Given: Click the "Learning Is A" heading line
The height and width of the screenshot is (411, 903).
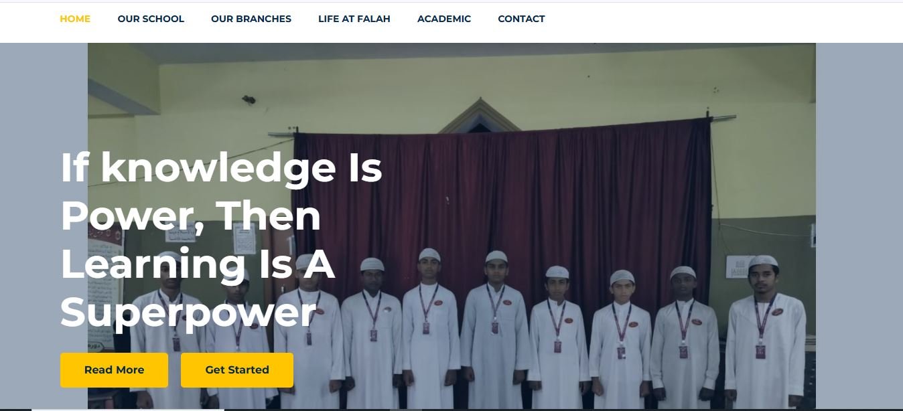Looking at the screenshot, I should (198, 264).
